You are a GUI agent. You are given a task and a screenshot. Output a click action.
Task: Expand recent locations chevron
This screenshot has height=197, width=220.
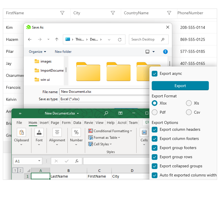point(48,39)
